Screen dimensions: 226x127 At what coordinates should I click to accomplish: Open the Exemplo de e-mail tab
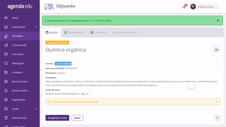[x=125, y=32]
